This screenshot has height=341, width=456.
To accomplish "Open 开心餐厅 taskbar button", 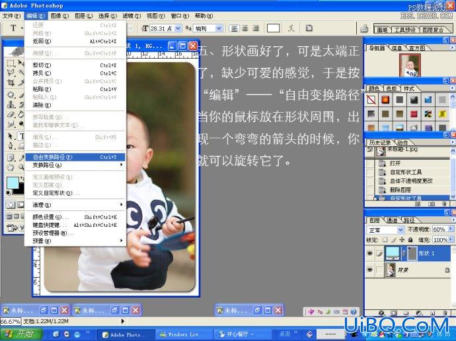I will pyautogui.click(x=243, y=334).
